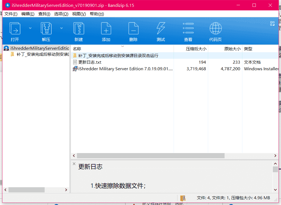Sort by 原始大小 column header
This screenshot has width=281, height=205.
pos(225,49)
